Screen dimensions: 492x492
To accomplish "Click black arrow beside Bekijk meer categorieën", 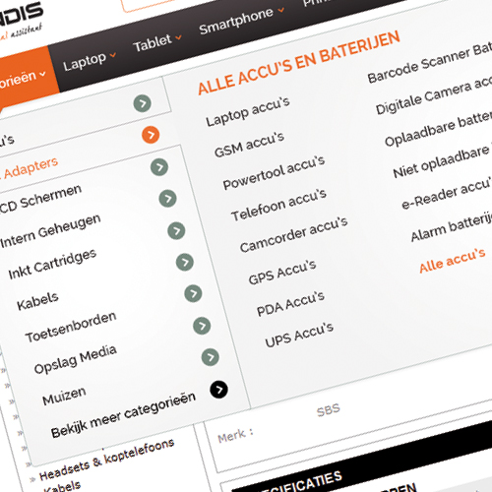I will 218,390.
